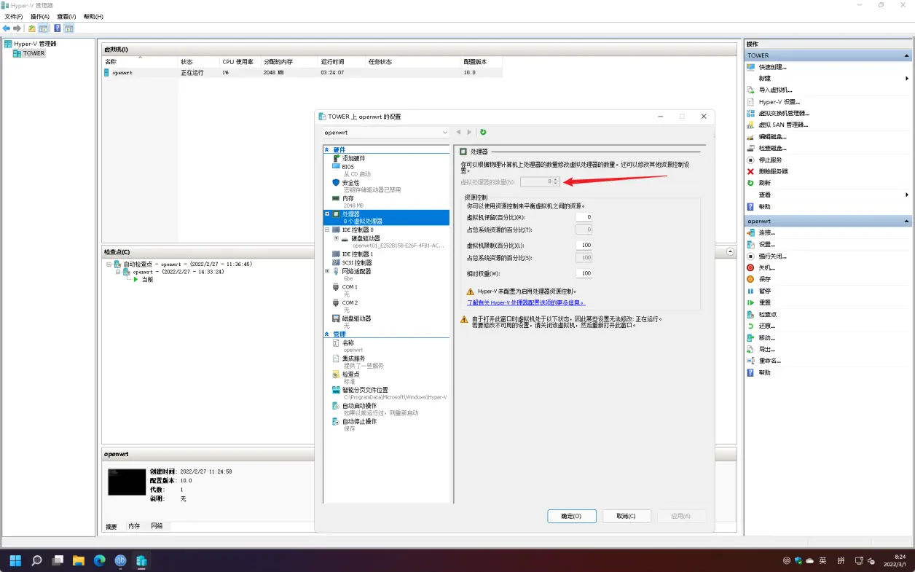The height and width of the screenshot is (572, 915).
Task: Open the 查看(V) menu in menu bar
Action: (66, 16)
